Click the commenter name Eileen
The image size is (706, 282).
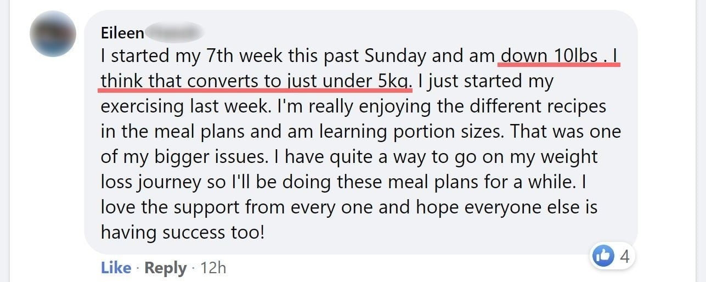coord(122,33)
